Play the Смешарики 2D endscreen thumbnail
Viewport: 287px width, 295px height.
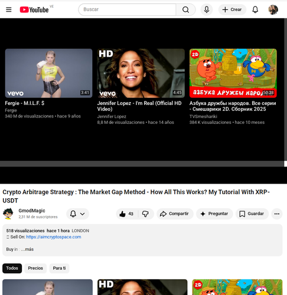[x=233, y=73]
